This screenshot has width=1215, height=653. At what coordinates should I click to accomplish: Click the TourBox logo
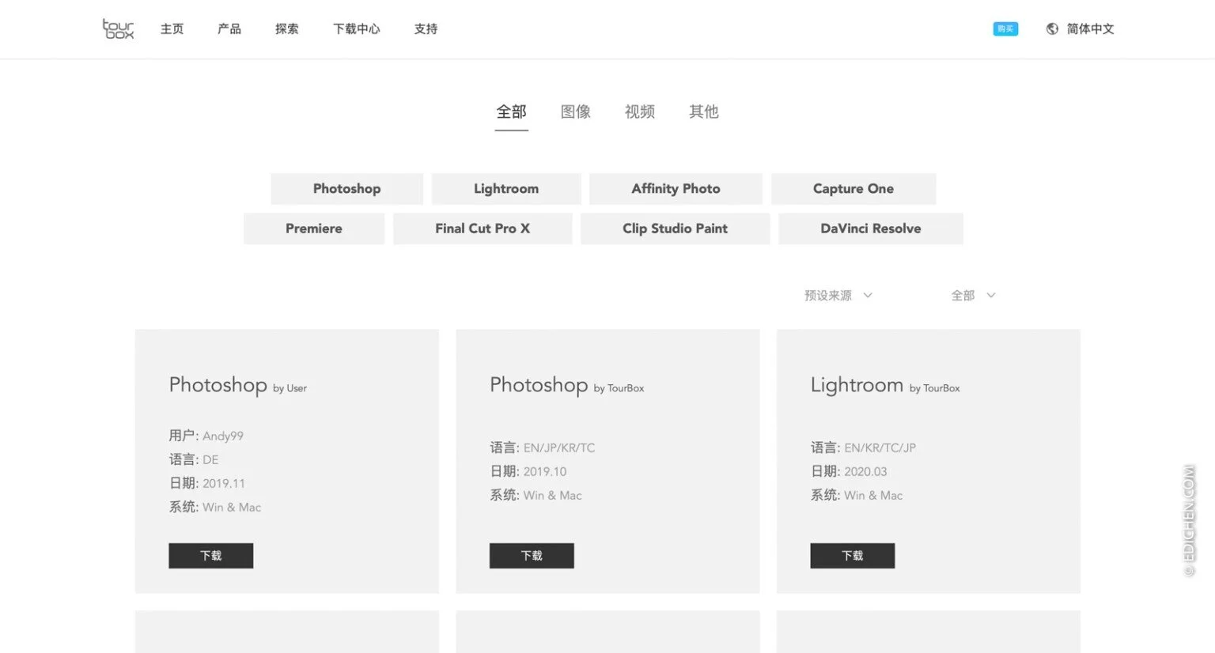118,29
